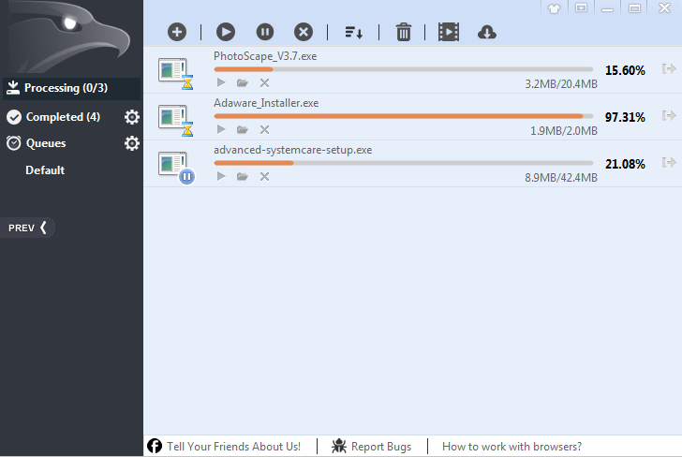Click the PhotoScape_V3.7.exe file type thumbnail
682x457 pixels.
pyautogui.click(x=176, y=73)
